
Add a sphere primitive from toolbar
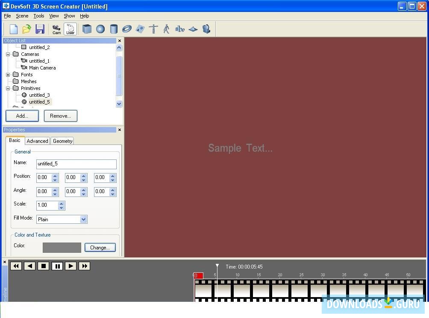(100, 29)
